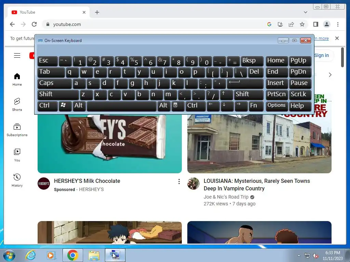Open Windows Media Player from taskbar
Image resolution: width=350 pixels, height=262 pixels.
point(51,255)
